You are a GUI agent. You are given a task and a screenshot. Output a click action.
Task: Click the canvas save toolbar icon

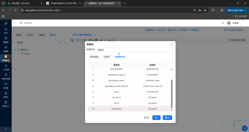(x=73, y=40)
